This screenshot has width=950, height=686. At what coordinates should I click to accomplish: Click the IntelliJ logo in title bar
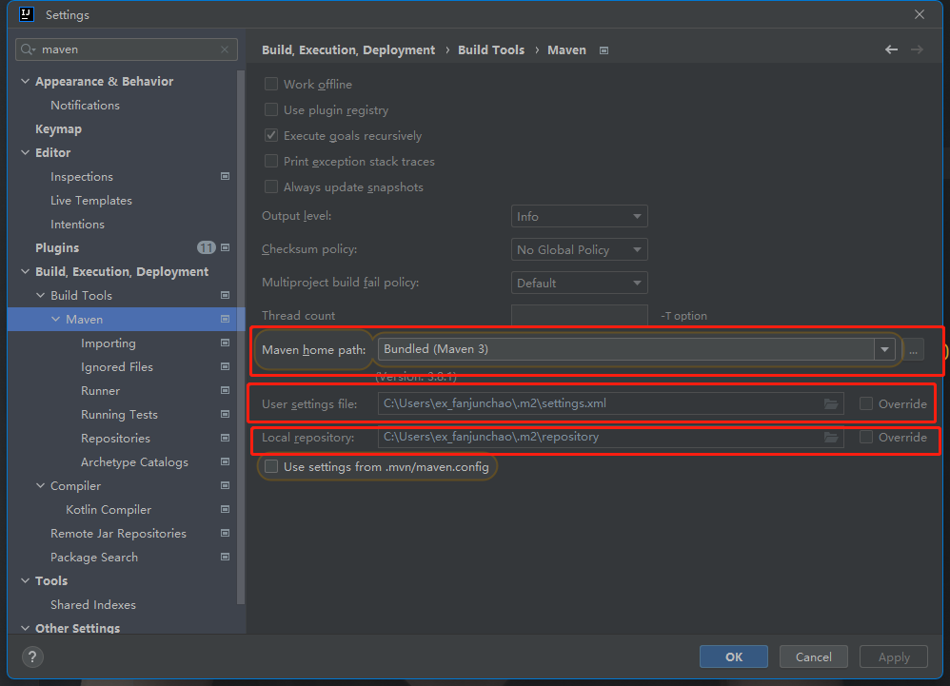click(x=27, y=14)
